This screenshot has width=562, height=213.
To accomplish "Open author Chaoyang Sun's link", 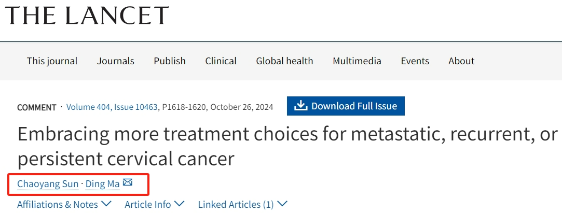I will [x=48, y=184].
